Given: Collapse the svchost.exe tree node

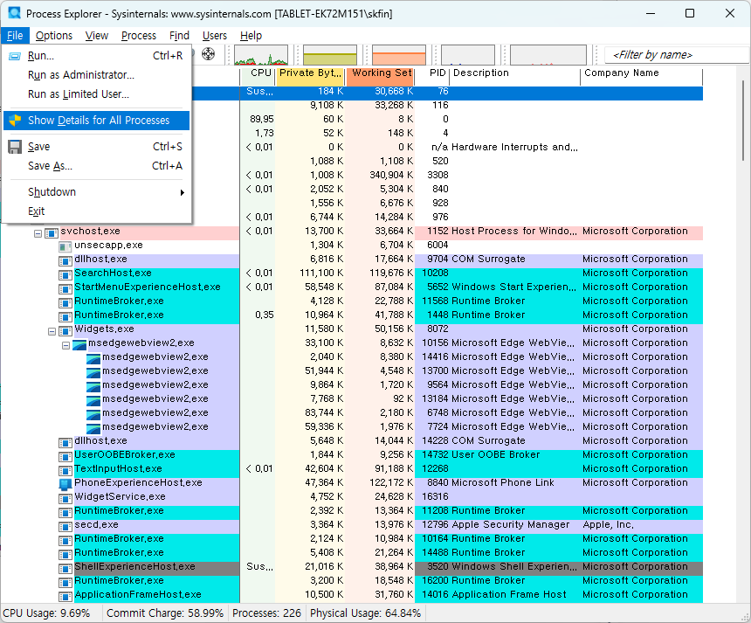Looking at the screenshot, I should [38, 234].
